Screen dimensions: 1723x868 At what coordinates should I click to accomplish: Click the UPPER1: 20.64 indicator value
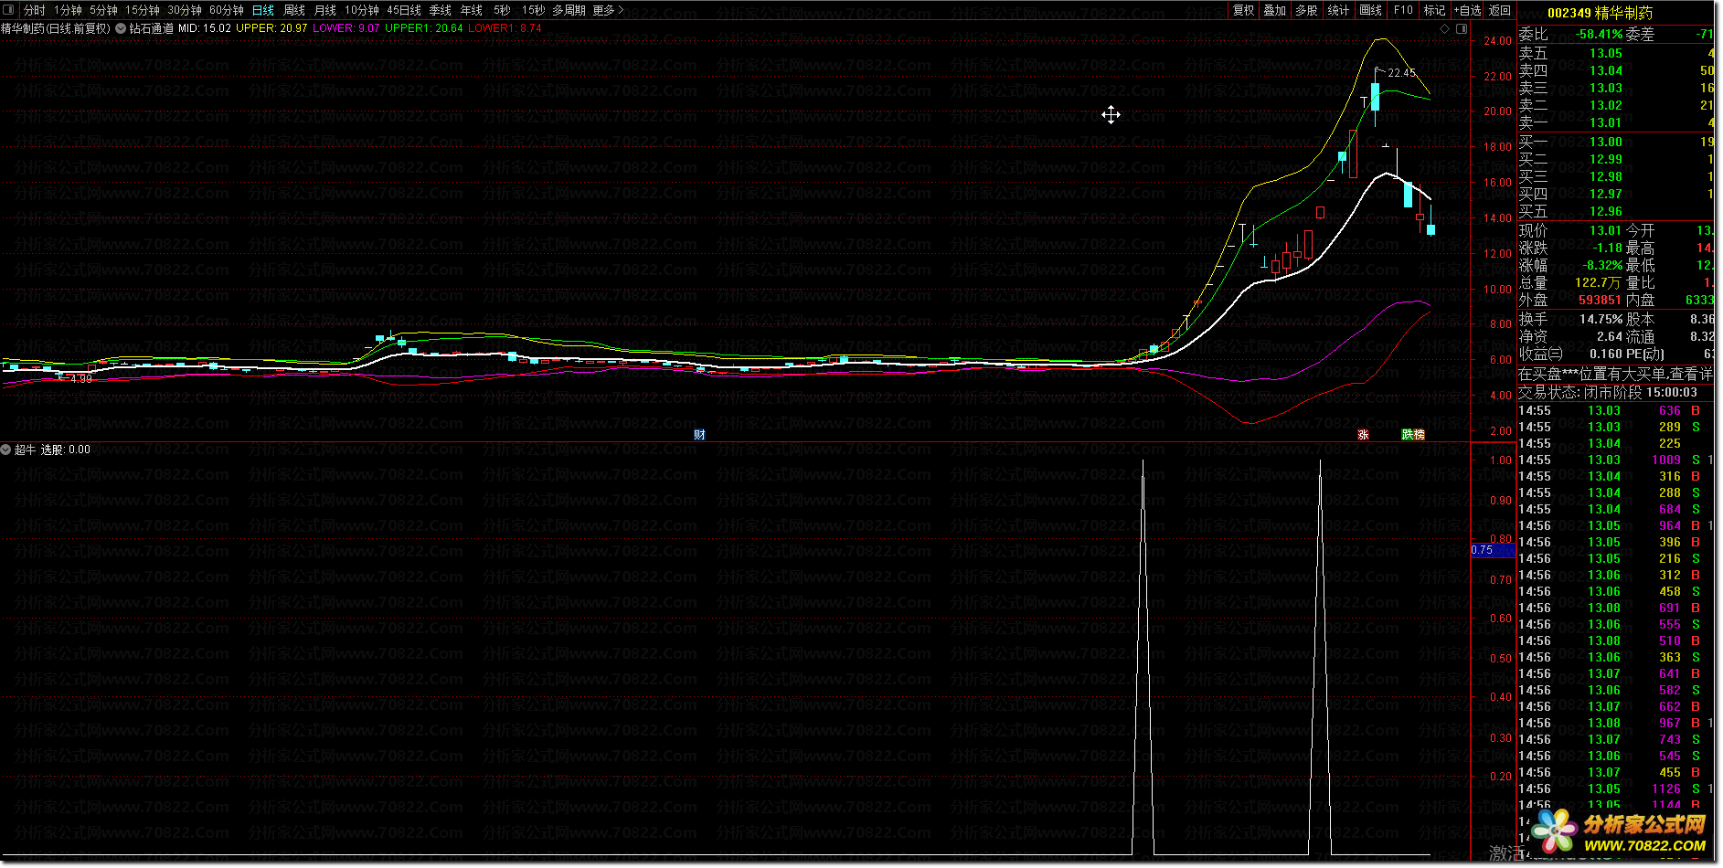(423, 28)
